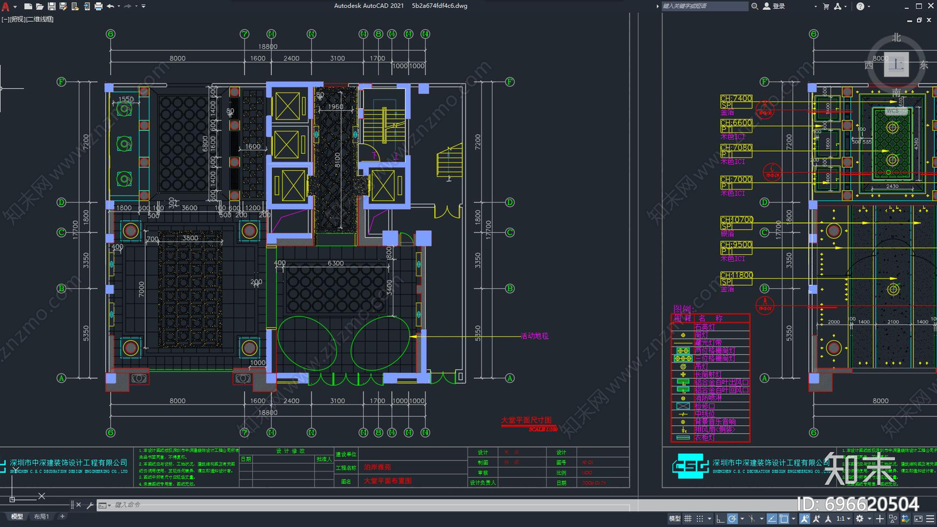Screen dimensions: 937x527
Task: Switch to the 布局1 layout tab
Action: click(x=41, y=516)
